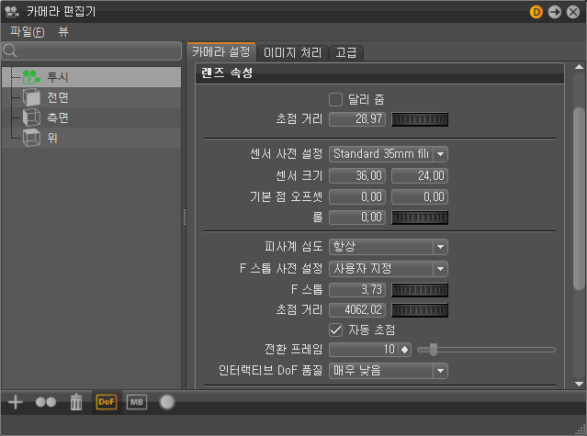Screen dimensions: 587x436
Task: Click the round gray sphere icon in bottom toolbar
Action: point(167,402)
